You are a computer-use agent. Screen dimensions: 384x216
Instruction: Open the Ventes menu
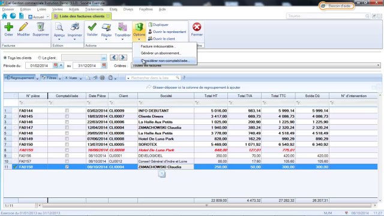click(x=58, y=10)
